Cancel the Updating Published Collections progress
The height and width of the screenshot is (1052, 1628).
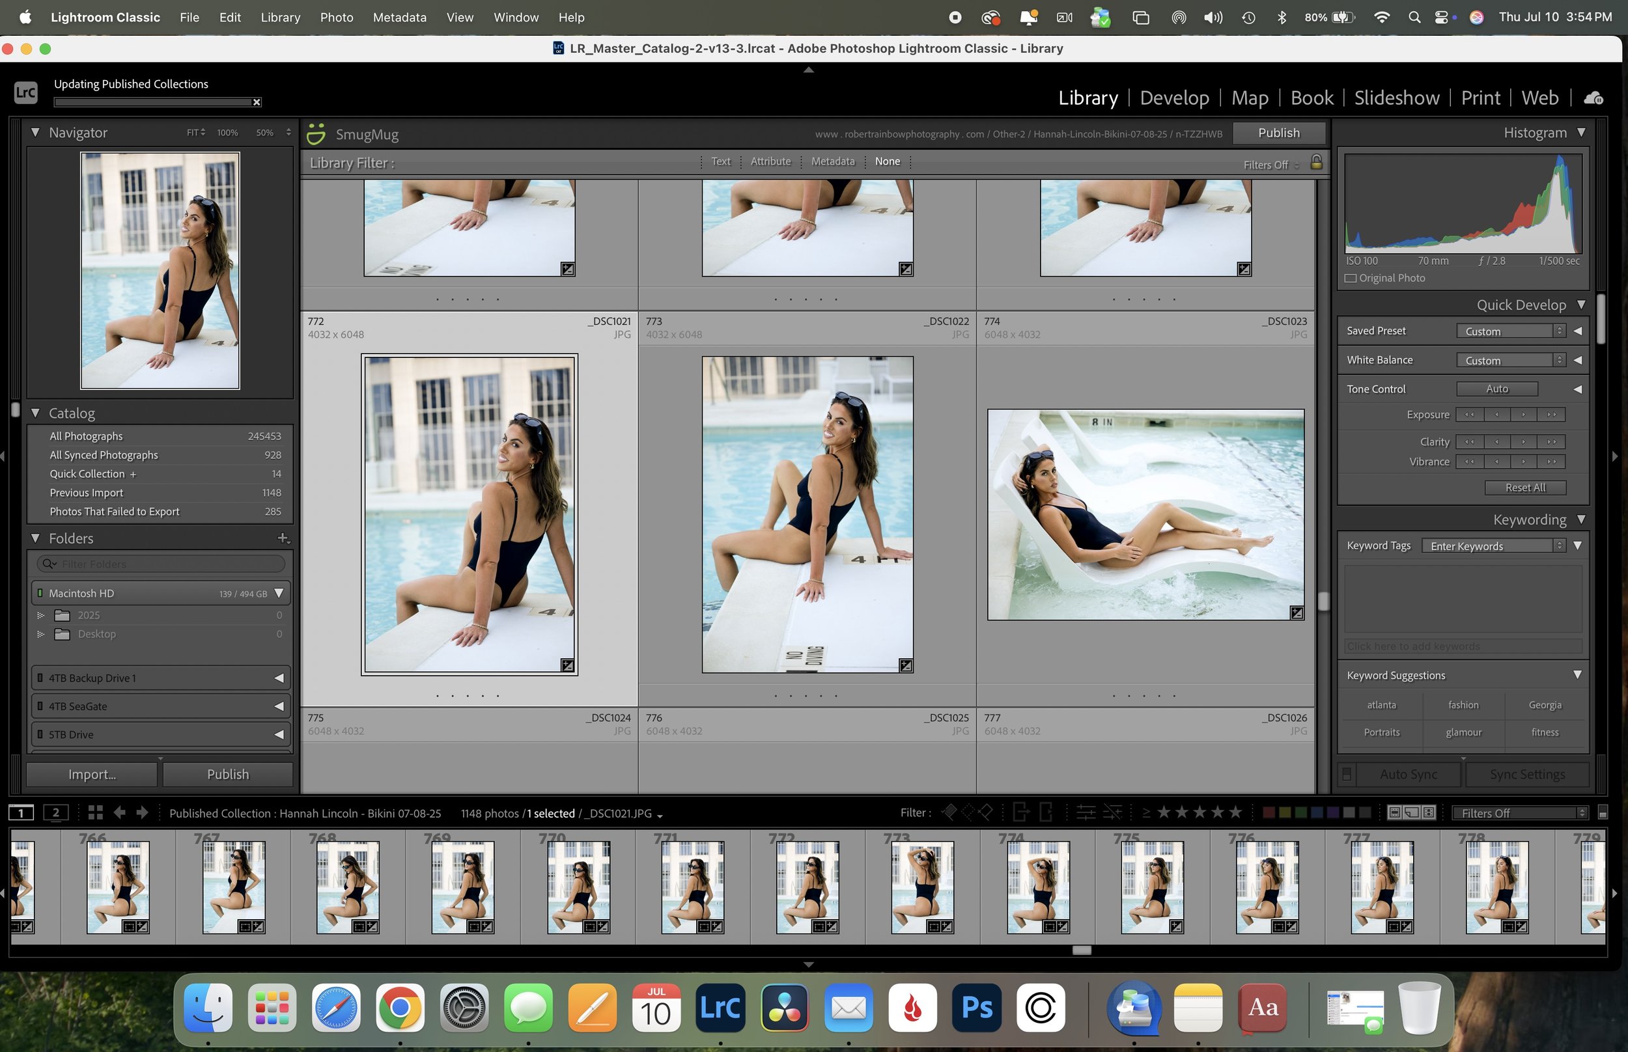pos(257,102)
